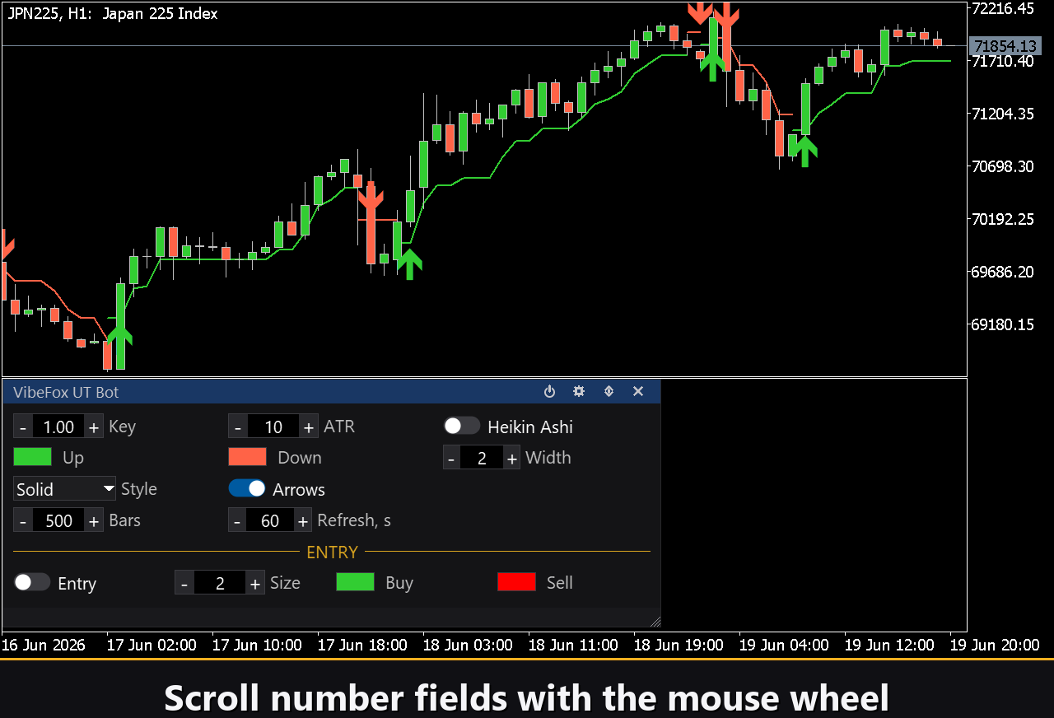Increase Refresh seconds with plus button
This screenshot has height=718, width=1054.
pos(303,520)
